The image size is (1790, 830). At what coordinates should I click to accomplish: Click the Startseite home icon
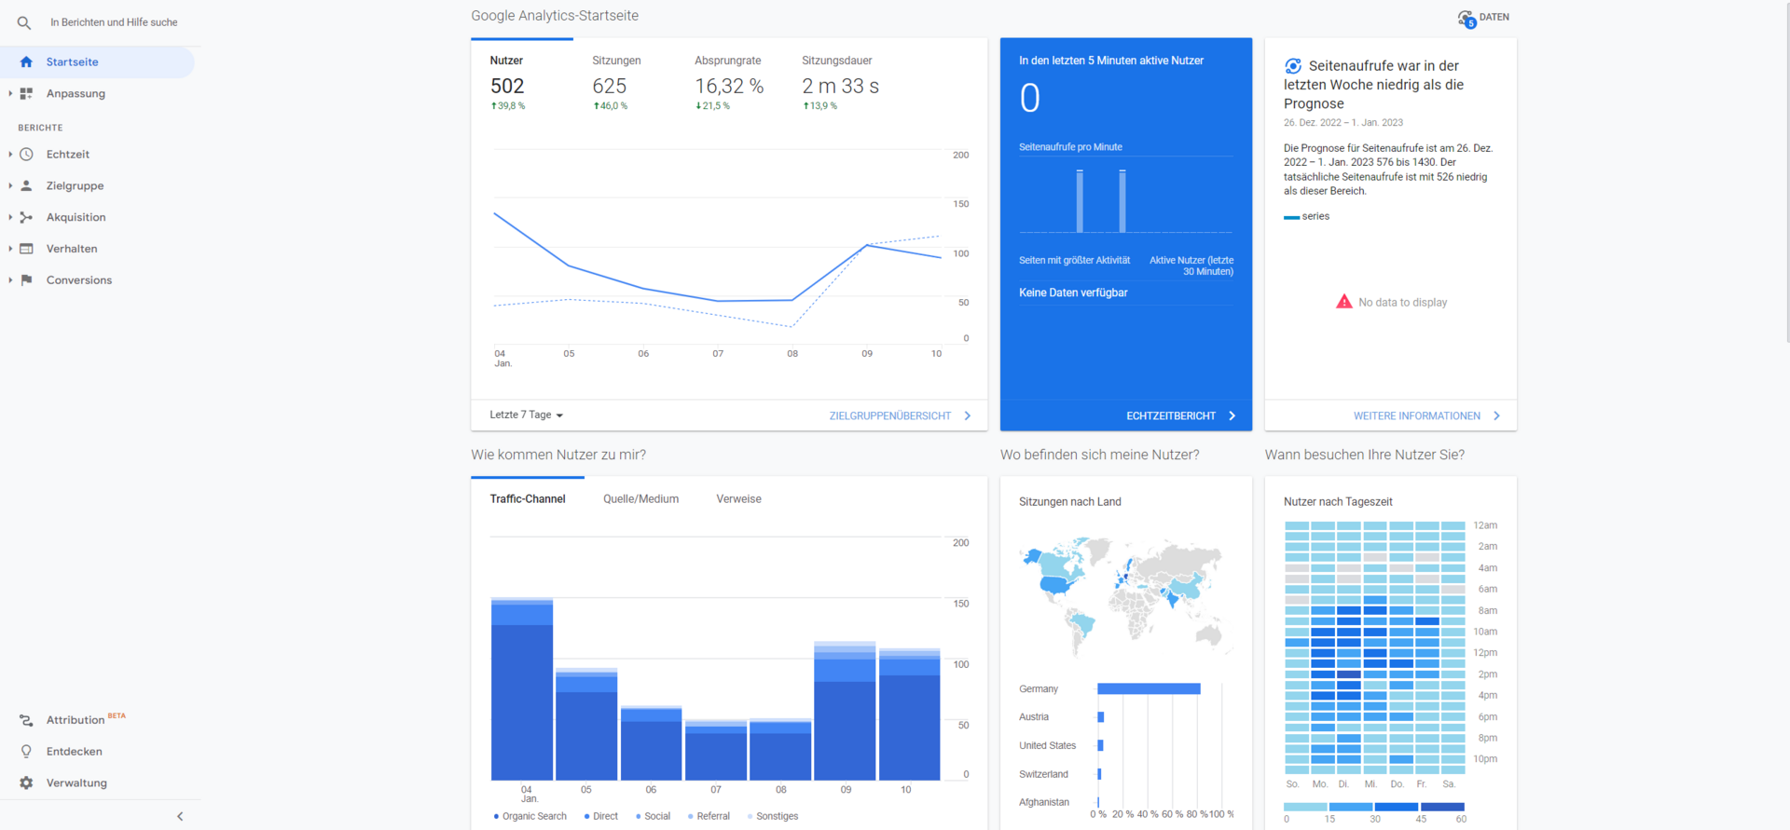[x=26, y=62]
